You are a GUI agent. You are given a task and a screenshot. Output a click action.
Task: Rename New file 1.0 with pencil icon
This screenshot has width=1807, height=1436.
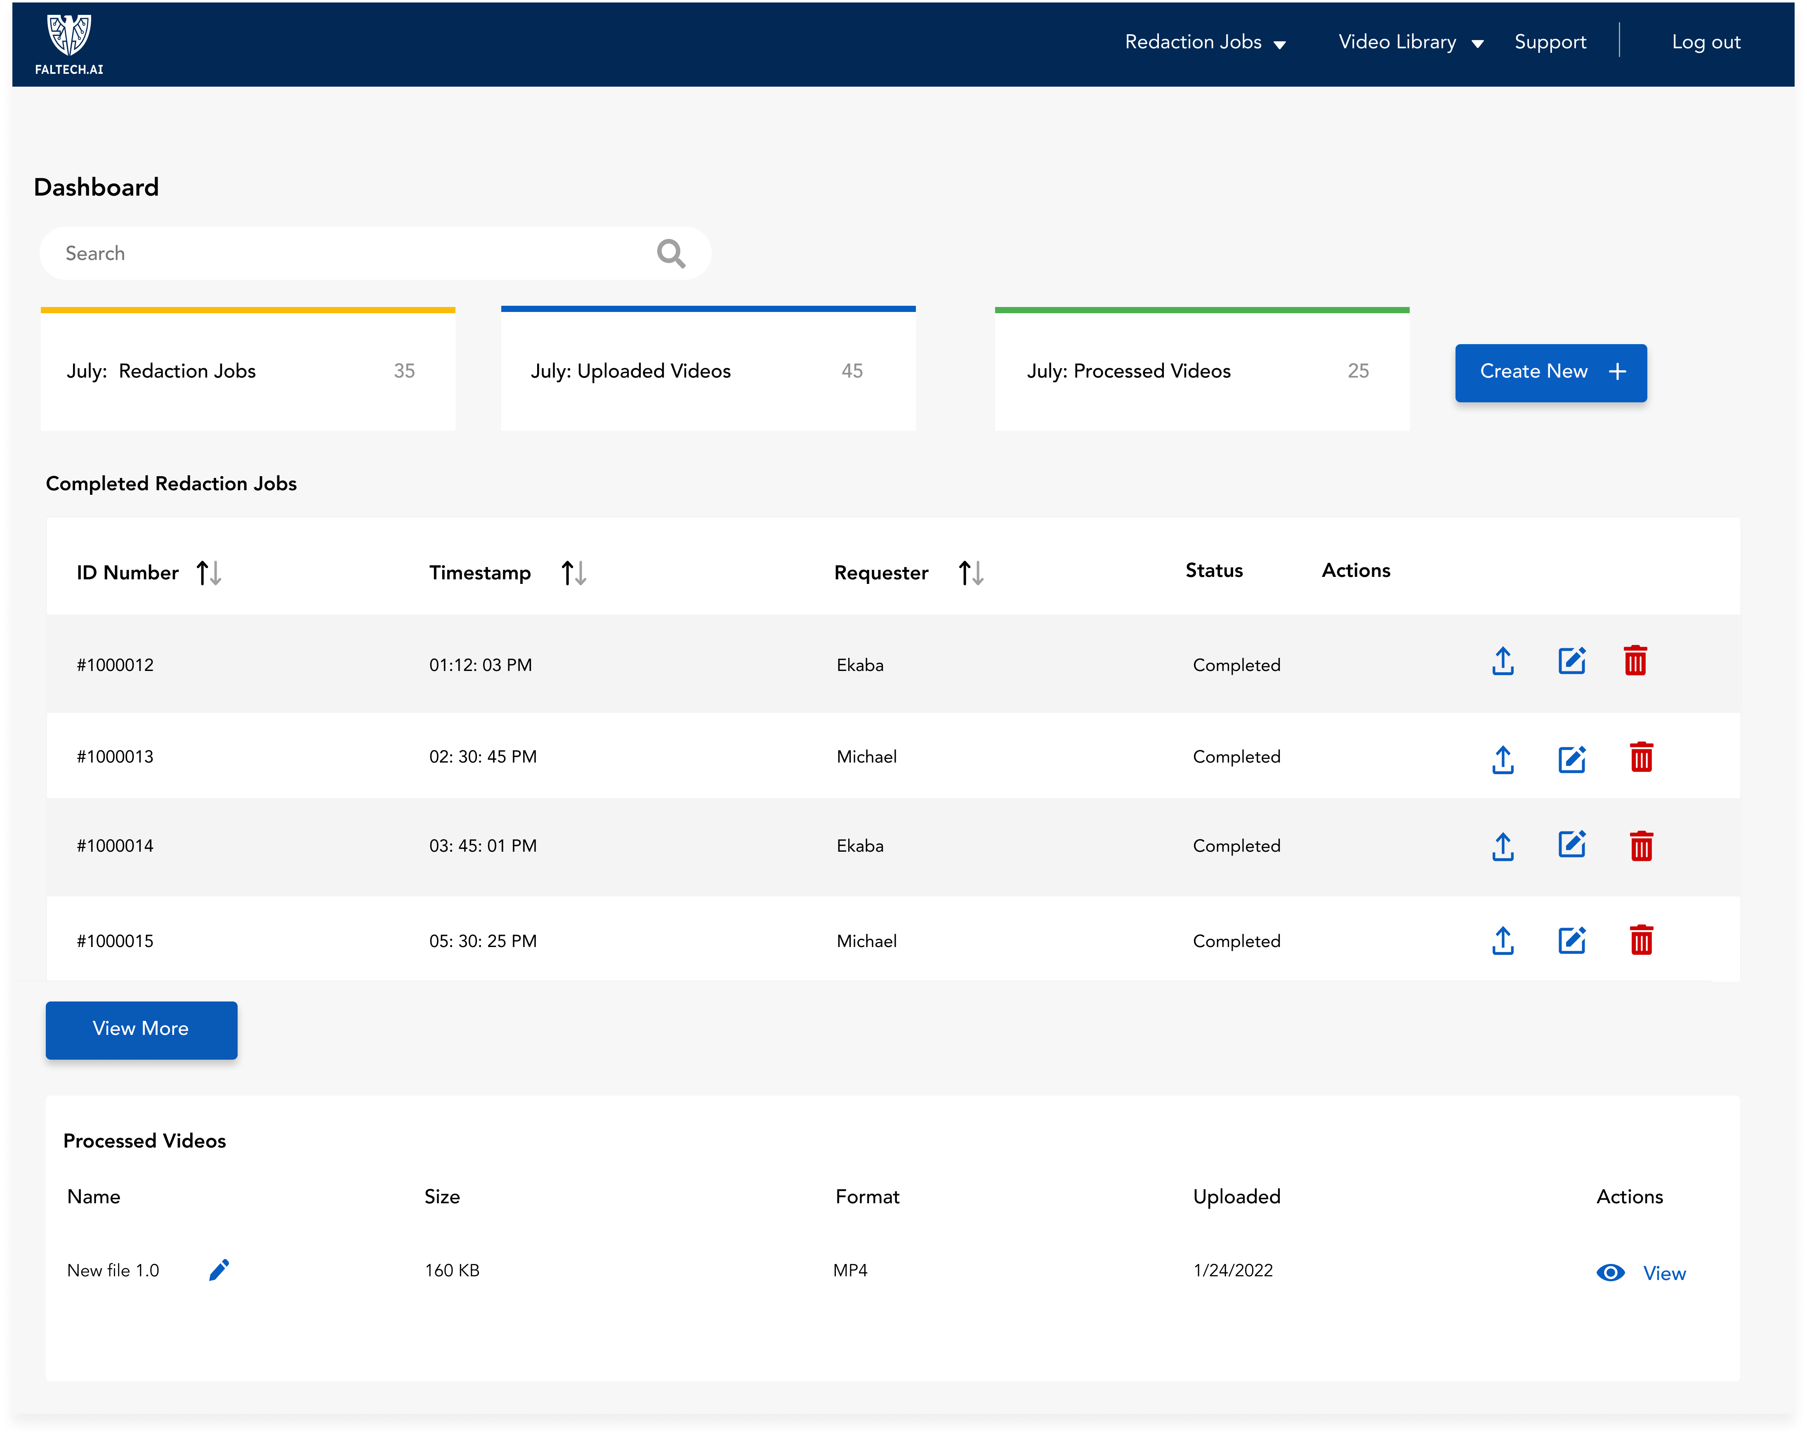click(219, 1269)
